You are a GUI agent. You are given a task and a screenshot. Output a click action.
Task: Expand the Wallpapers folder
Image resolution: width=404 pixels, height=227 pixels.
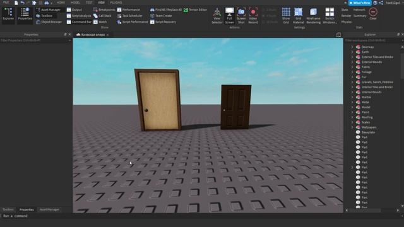click(x=352, y=127)
